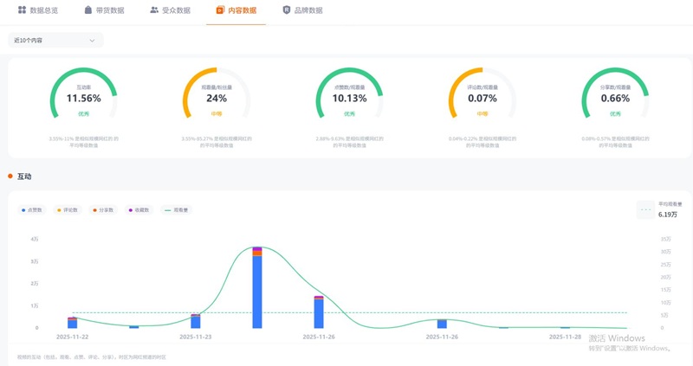Screen dimensions: 693x366
Task: Click the 观看量/粉丝量 24% gauge
Action: point(217,93)
